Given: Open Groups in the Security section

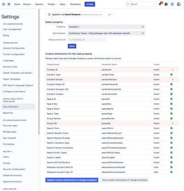Looking at the screenshot, I should 6,163.
